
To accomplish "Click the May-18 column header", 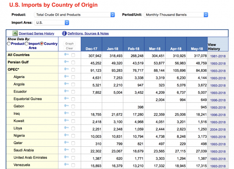I will (x=197, y=44).
